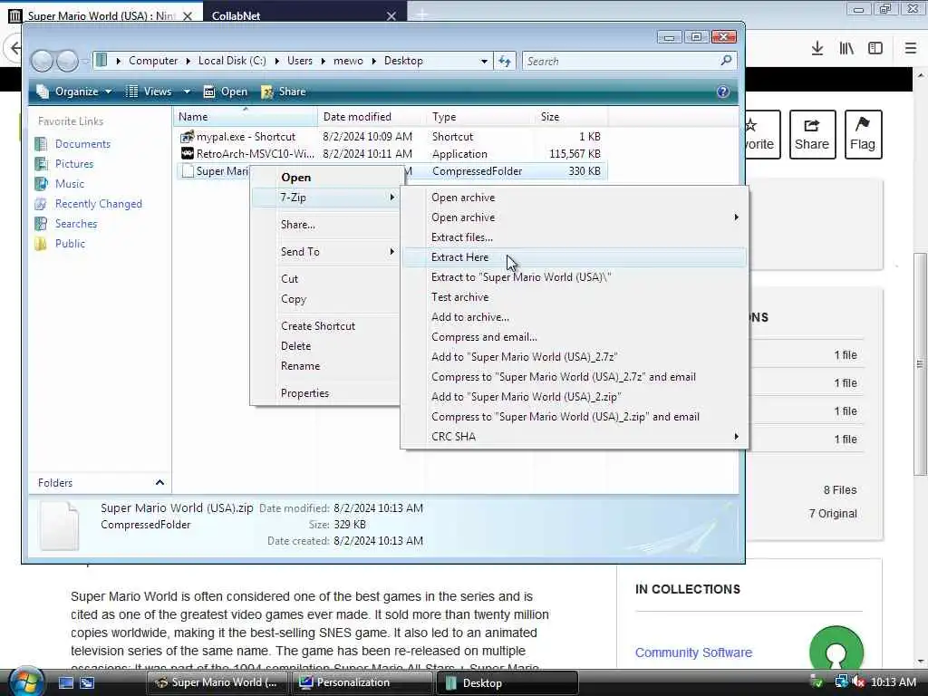
Task: Sort files by Size column header
Action: (x=570, y=117)
